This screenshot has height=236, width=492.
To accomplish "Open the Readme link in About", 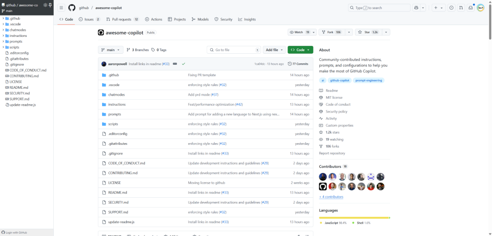I will click(332, 91).
